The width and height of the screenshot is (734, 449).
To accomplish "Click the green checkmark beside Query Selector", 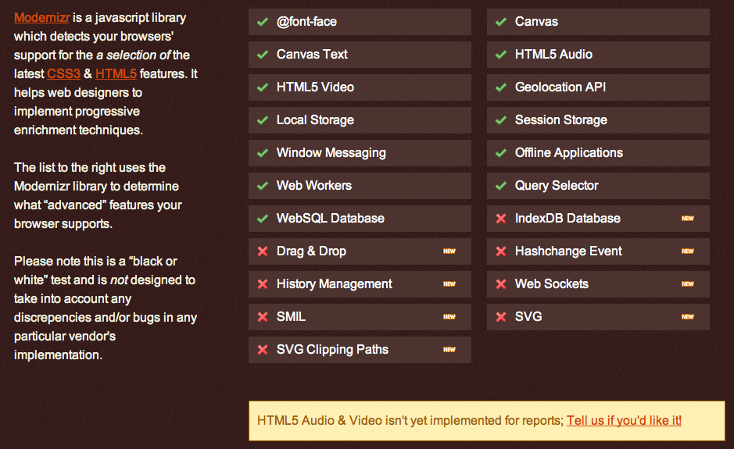I will (501, 186).
